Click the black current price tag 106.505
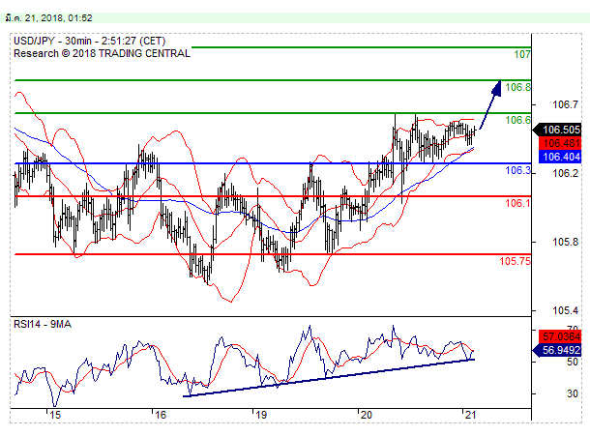This screenshot has height=436, width=590. click(557, 130)
